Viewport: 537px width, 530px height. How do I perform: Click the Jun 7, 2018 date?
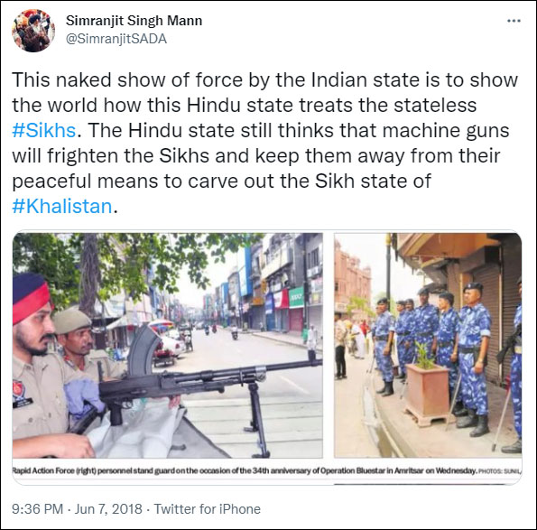tap(108, 508)
